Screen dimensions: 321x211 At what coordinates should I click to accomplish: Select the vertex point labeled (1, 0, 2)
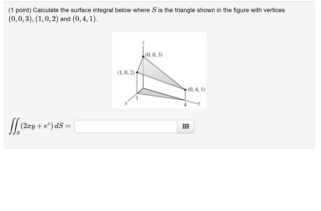(137, 73)
